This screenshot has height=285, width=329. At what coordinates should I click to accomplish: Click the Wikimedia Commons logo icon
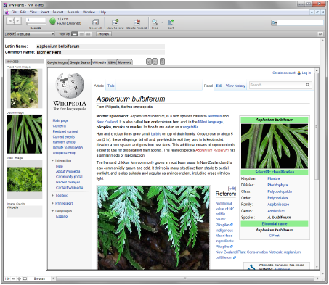[x=251, y=267]
